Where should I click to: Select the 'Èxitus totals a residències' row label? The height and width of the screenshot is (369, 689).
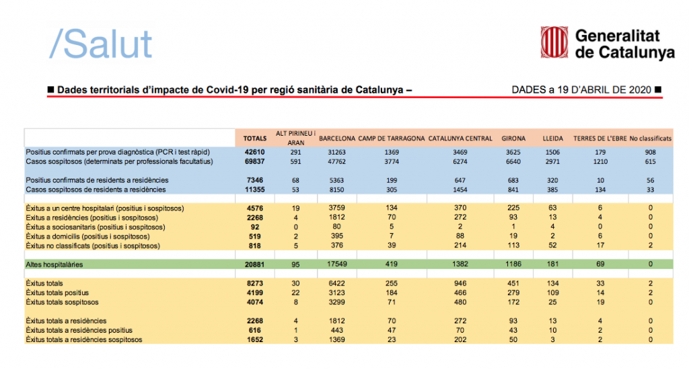coord(66,321)
